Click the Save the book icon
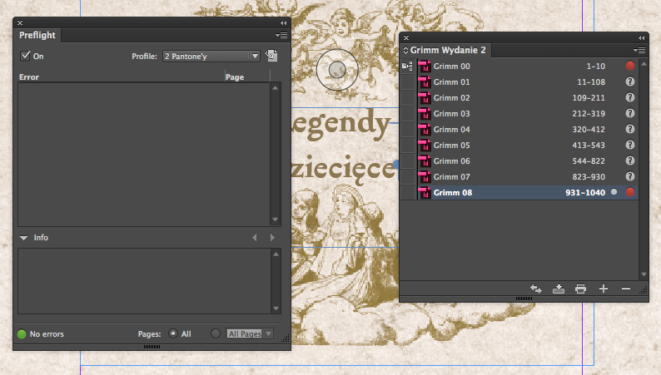The image size is (661, 375). (559, 289)
